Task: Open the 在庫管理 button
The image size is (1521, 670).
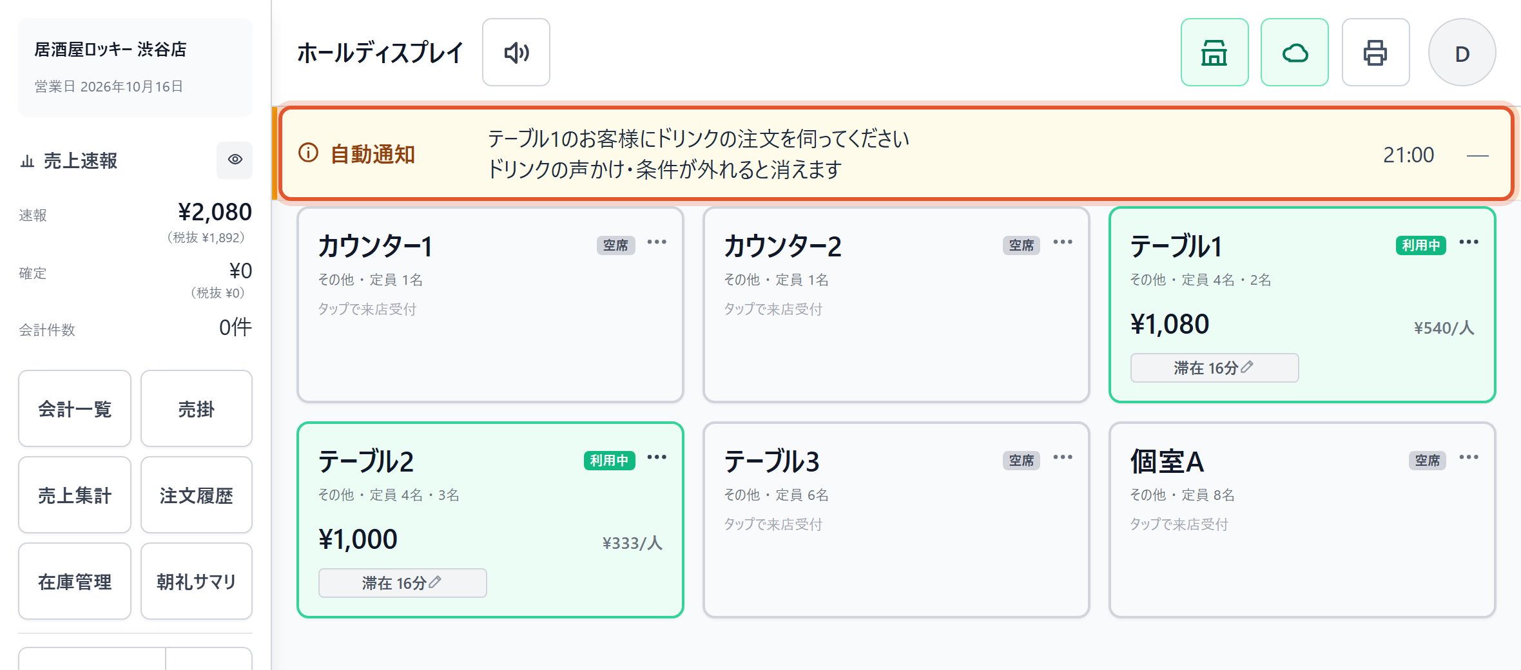Action: 75,581
